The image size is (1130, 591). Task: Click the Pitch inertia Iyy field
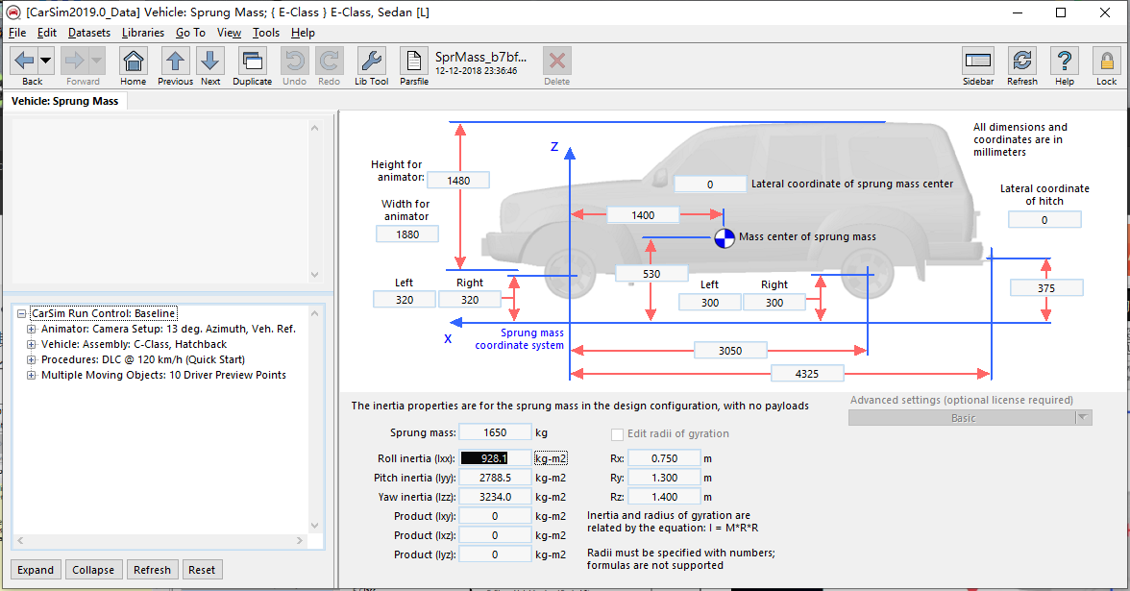(495, 478)
